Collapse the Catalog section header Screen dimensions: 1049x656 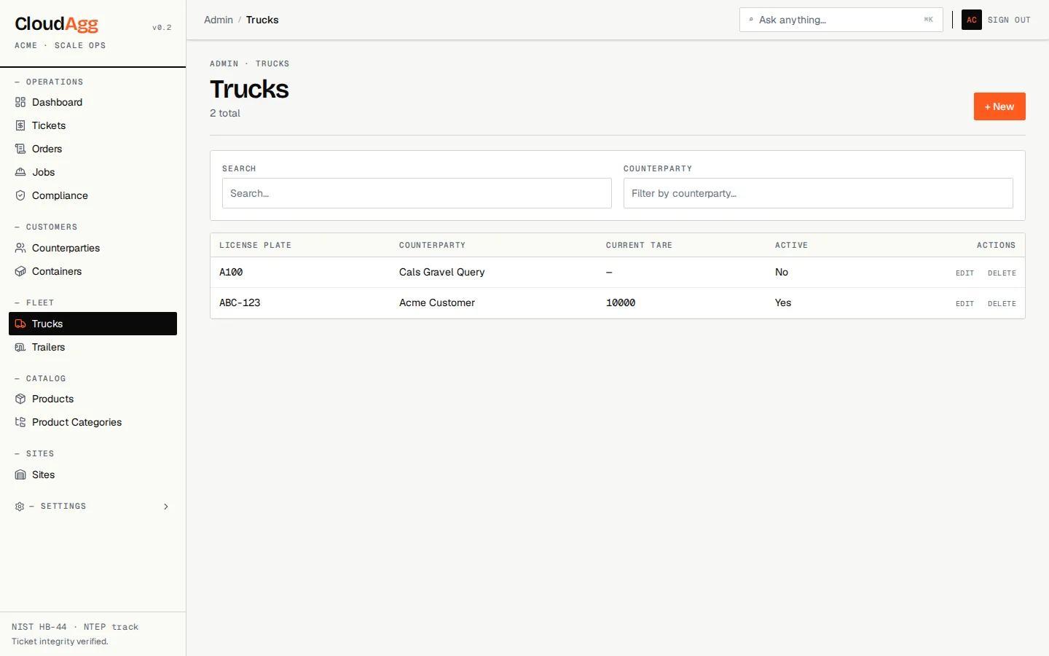click(x=40, y=378)
